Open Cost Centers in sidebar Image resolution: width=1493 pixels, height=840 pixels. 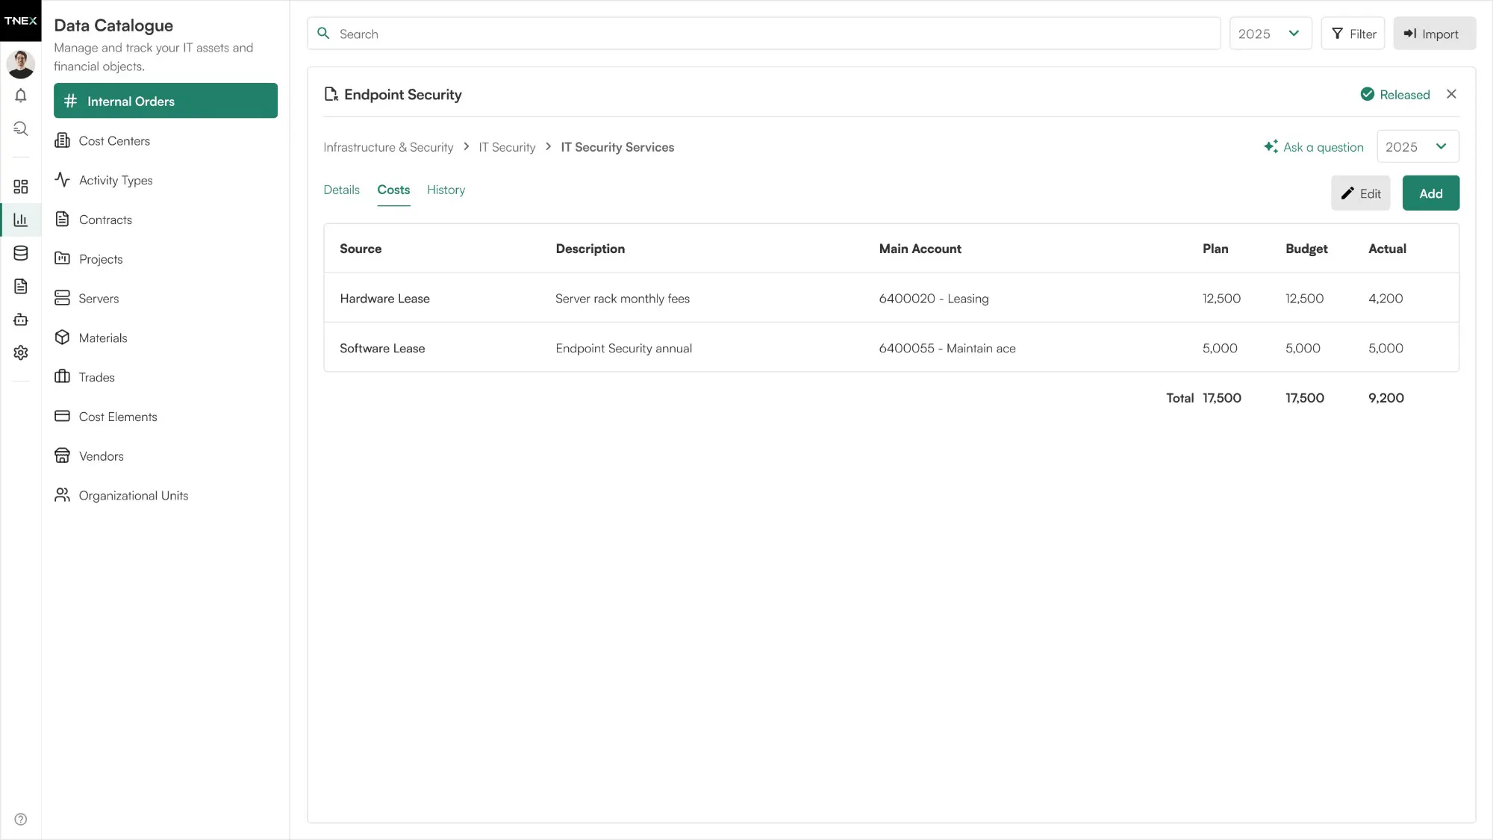pyautogui.click(x=166, y=141)
